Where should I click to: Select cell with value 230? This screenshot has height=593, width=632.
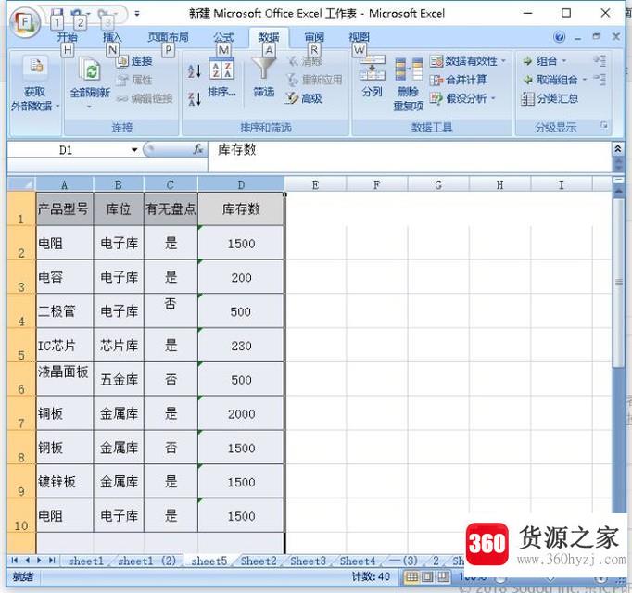(241, 345)
